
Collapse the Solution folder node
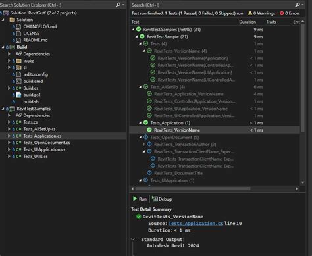(3, 20)
